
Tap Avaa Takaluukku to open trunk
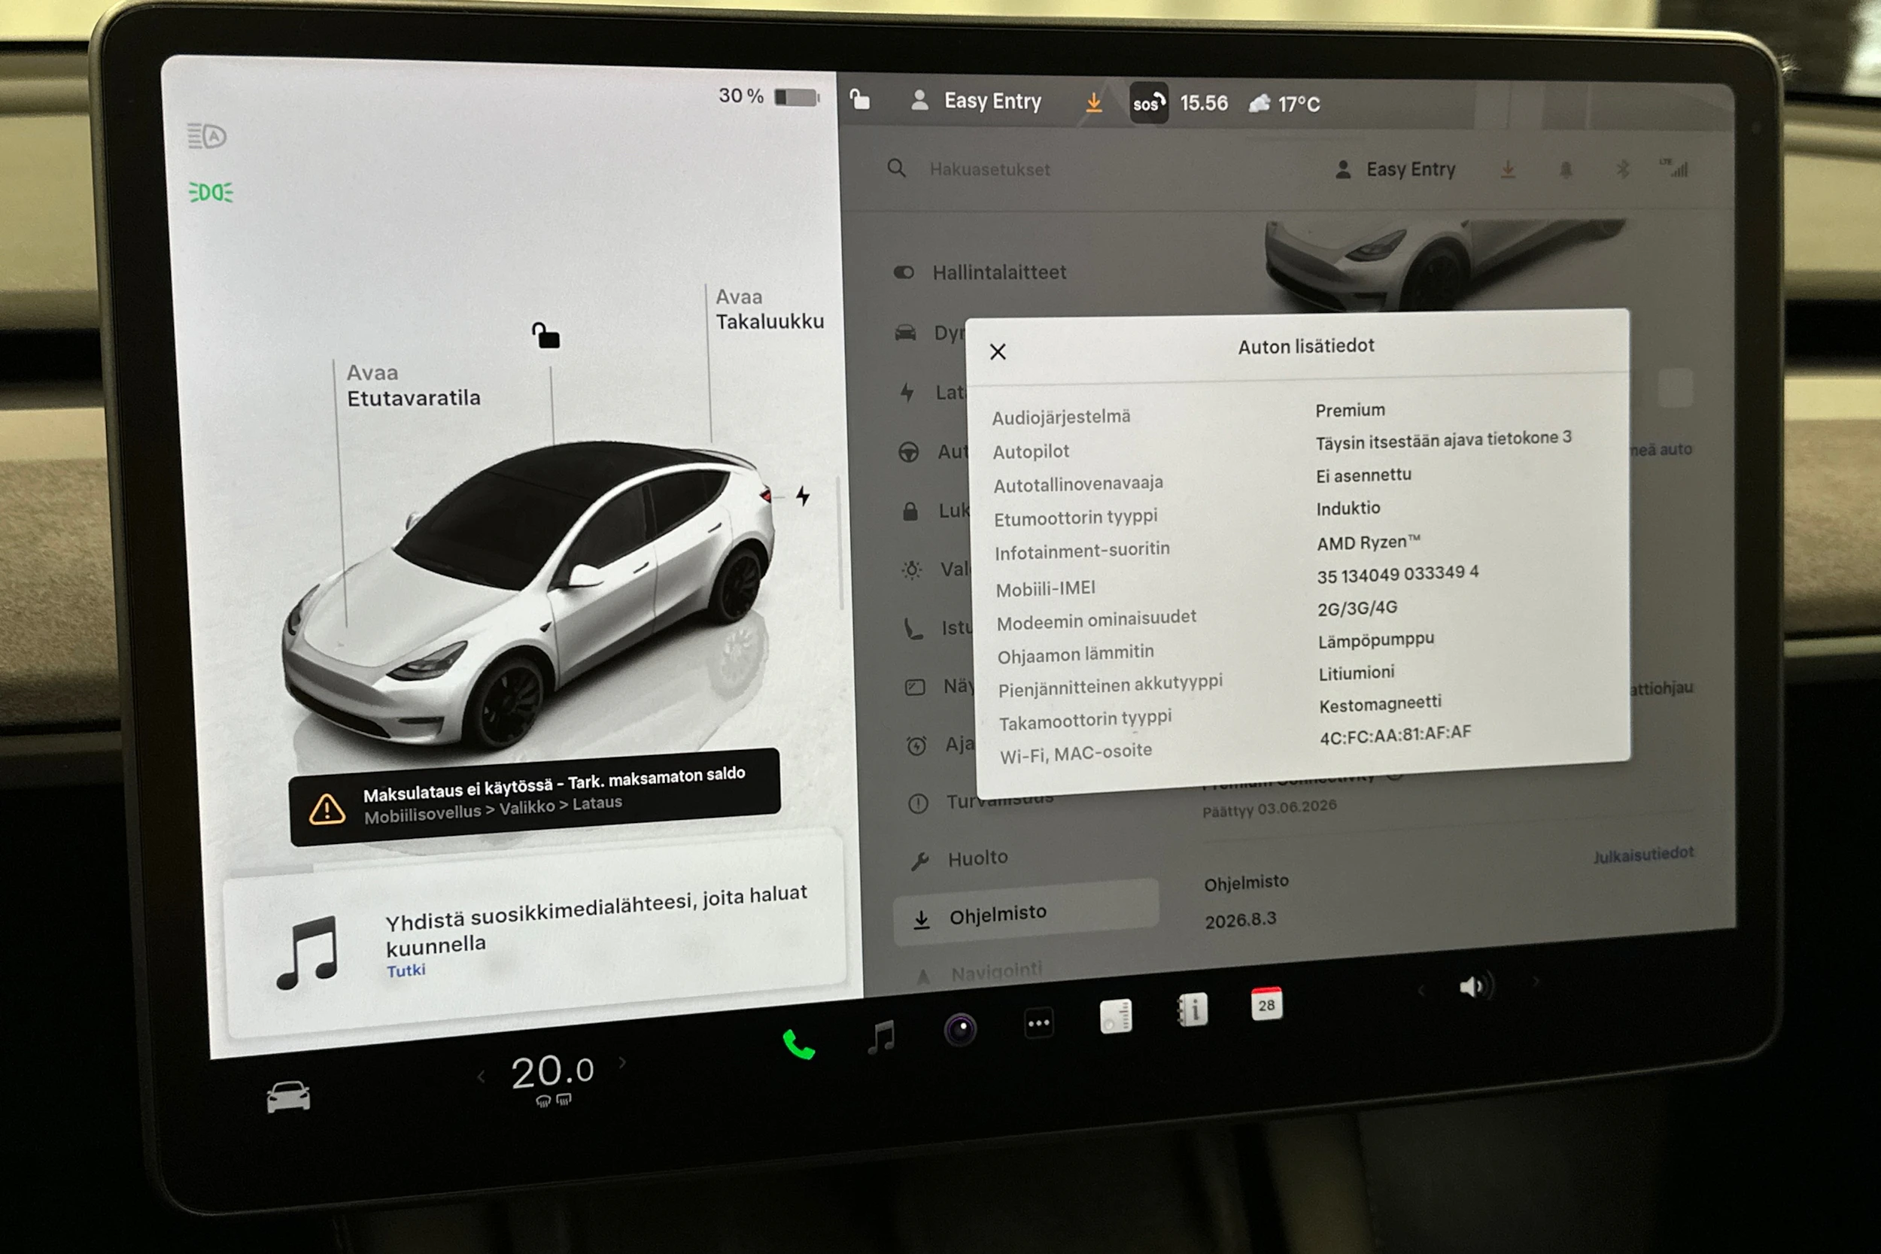pyautogui.click(x=770, y=309)
